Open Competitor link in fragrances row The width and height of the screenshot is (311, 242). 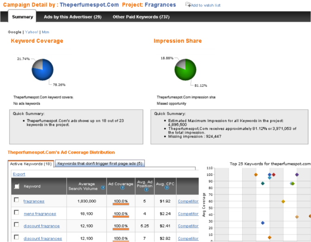188,201
